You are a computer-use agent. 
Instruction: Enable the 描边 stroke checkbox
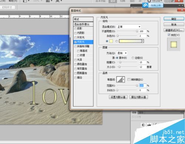click(75, 78)
